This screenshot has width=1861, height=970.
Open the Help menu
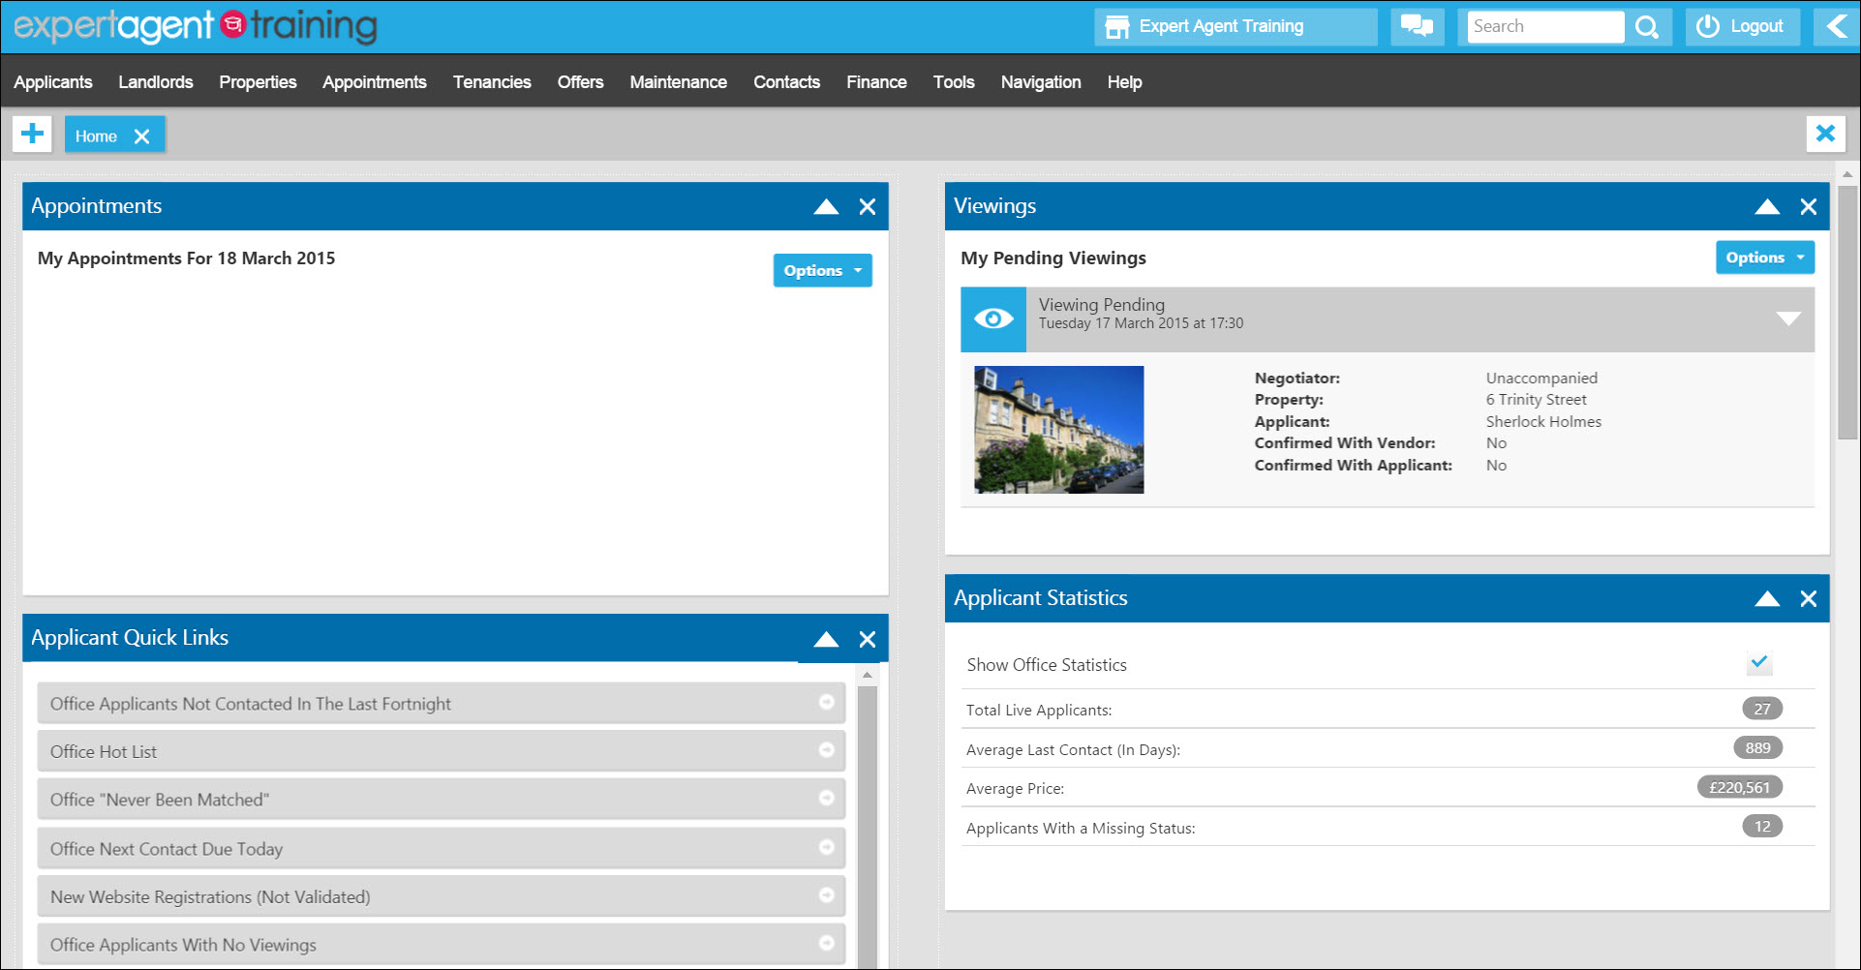point(1124,82)
